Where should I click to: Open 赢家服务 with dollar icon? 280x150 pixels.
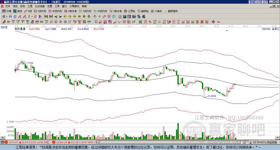click(171, 11)
